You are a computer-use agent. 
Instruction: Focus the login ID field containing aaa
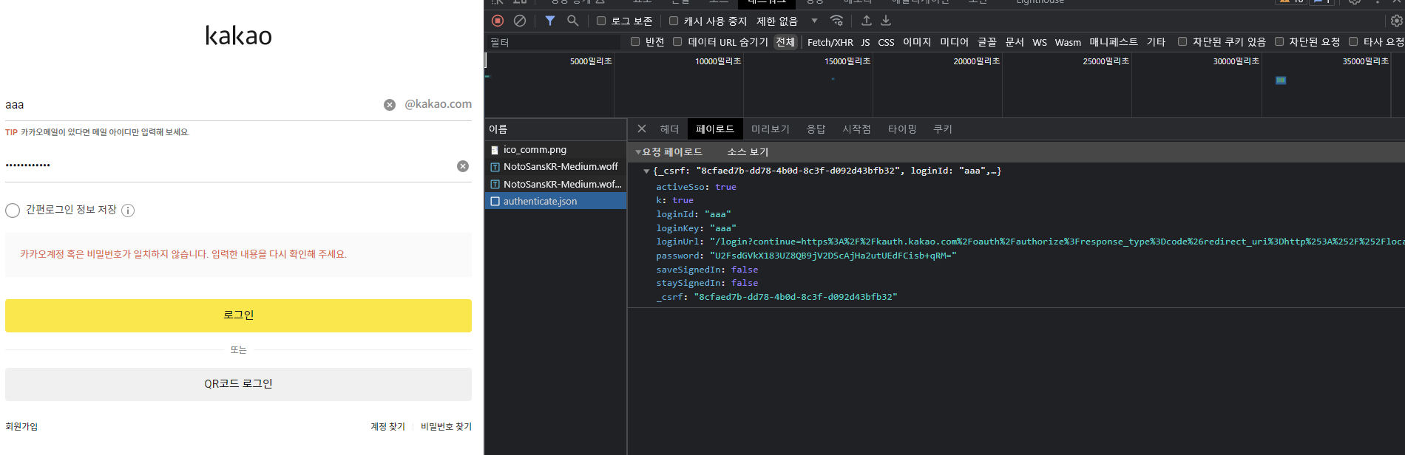click(x=191, y=105)
